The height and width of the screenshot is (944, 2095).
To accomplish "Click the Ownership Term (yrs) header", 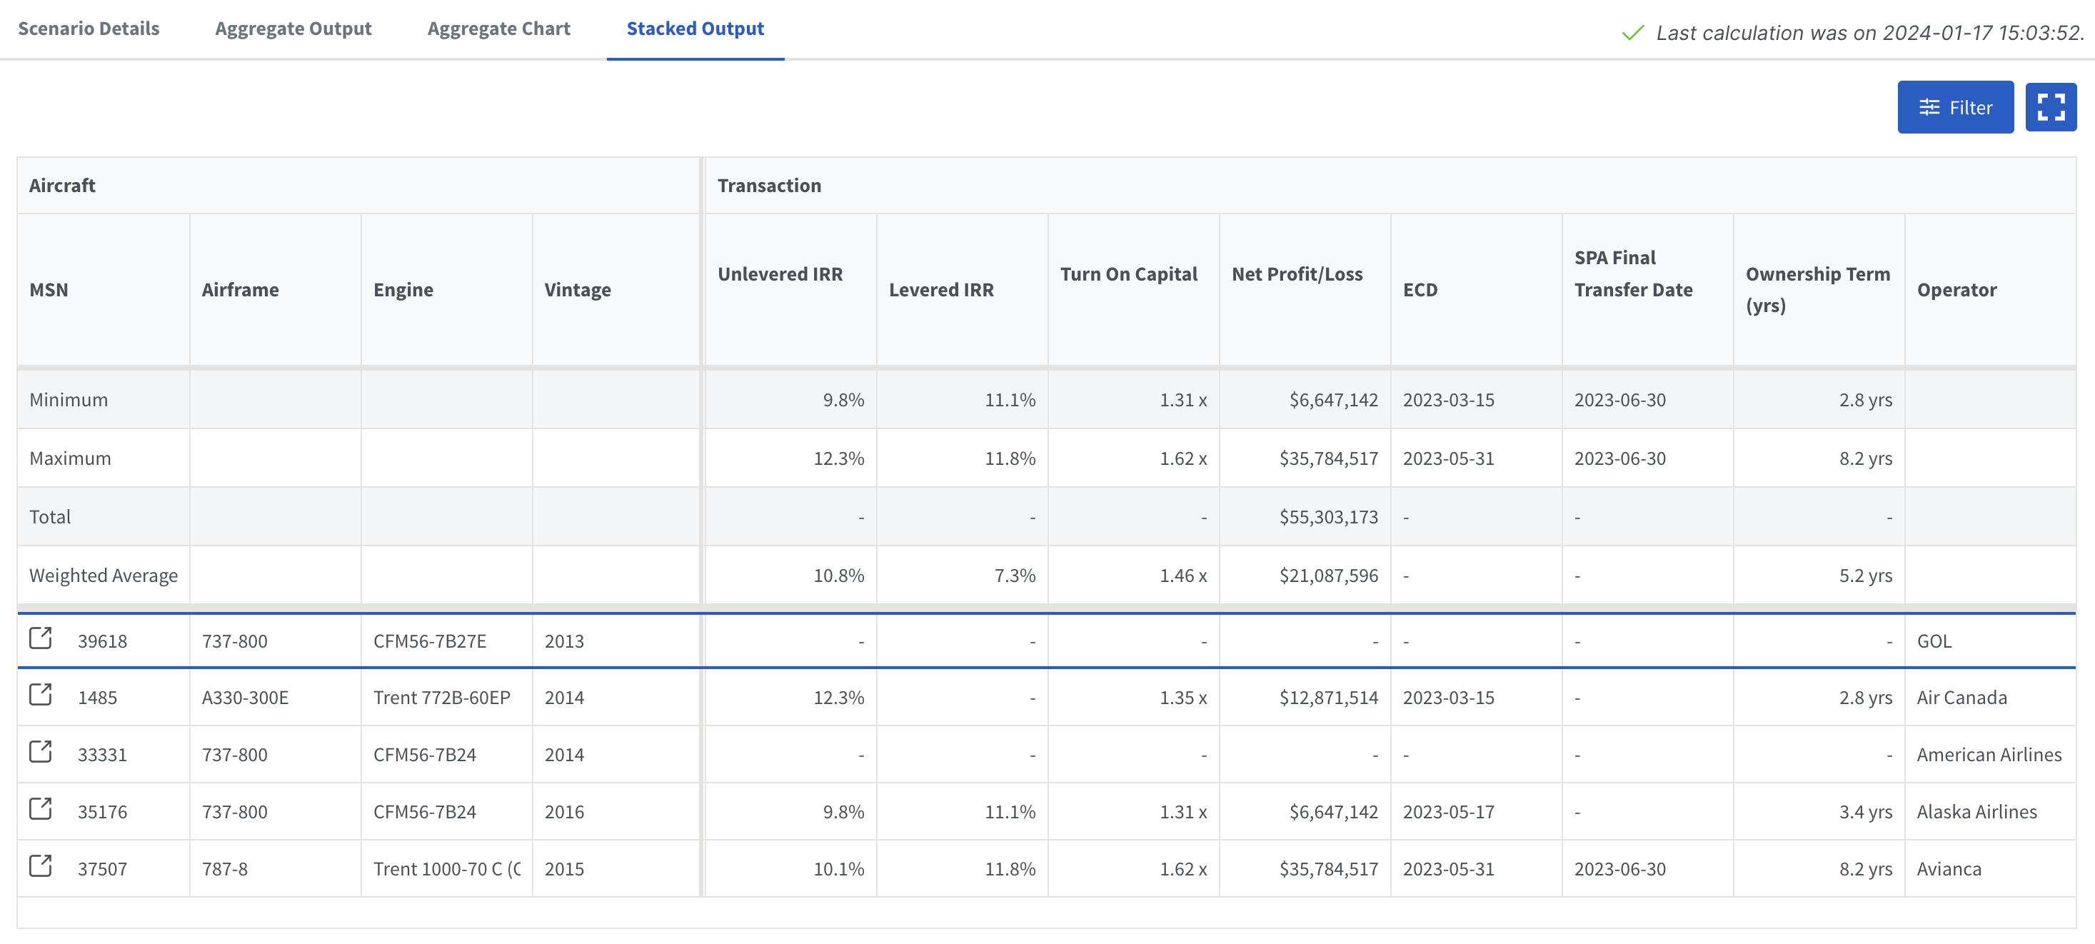I will click(1817, 289).
